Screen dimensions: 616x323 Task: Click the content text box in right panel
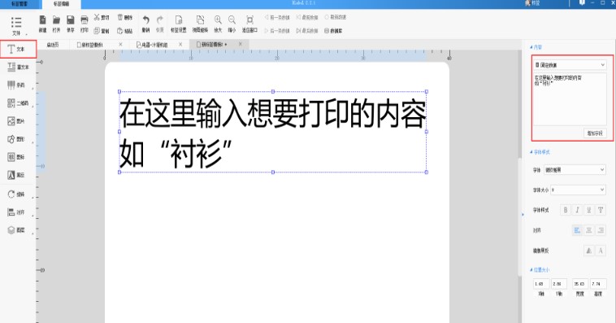[570, 99]
